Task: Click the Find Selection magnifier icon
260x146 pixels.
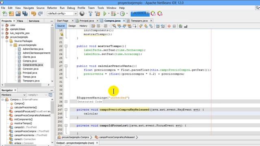Action: 114,26
